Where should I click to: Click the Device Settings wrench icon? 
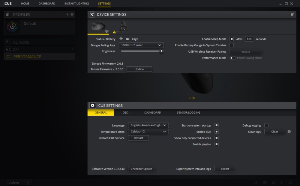[x=92, y=14]
